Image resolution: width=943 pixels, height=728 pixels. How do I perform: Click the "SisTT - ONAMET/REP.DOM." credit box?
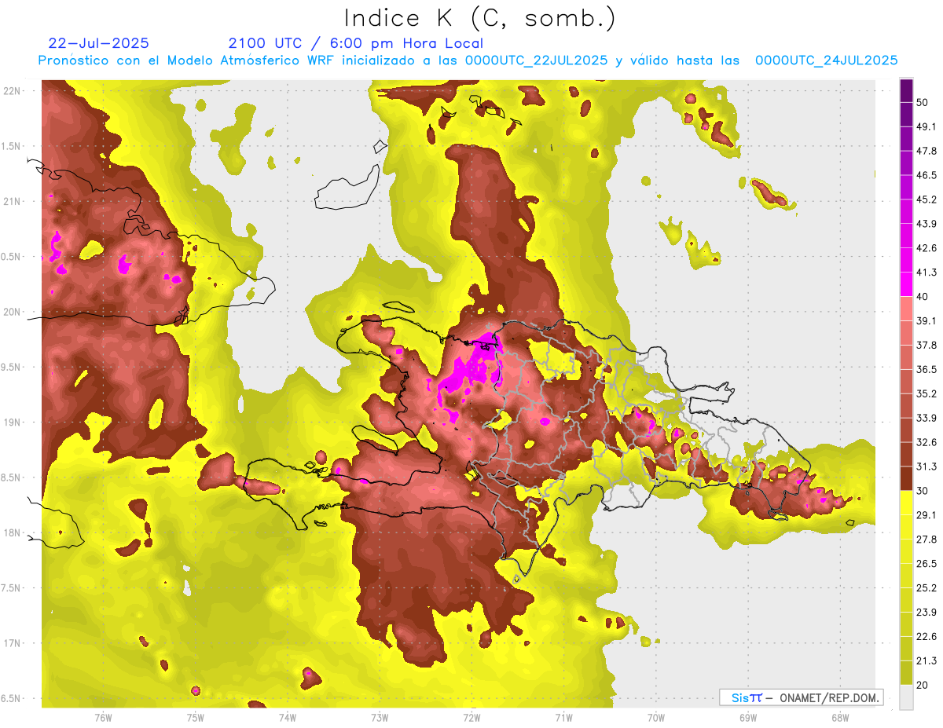pyautogui.click(x=801, y=697)
